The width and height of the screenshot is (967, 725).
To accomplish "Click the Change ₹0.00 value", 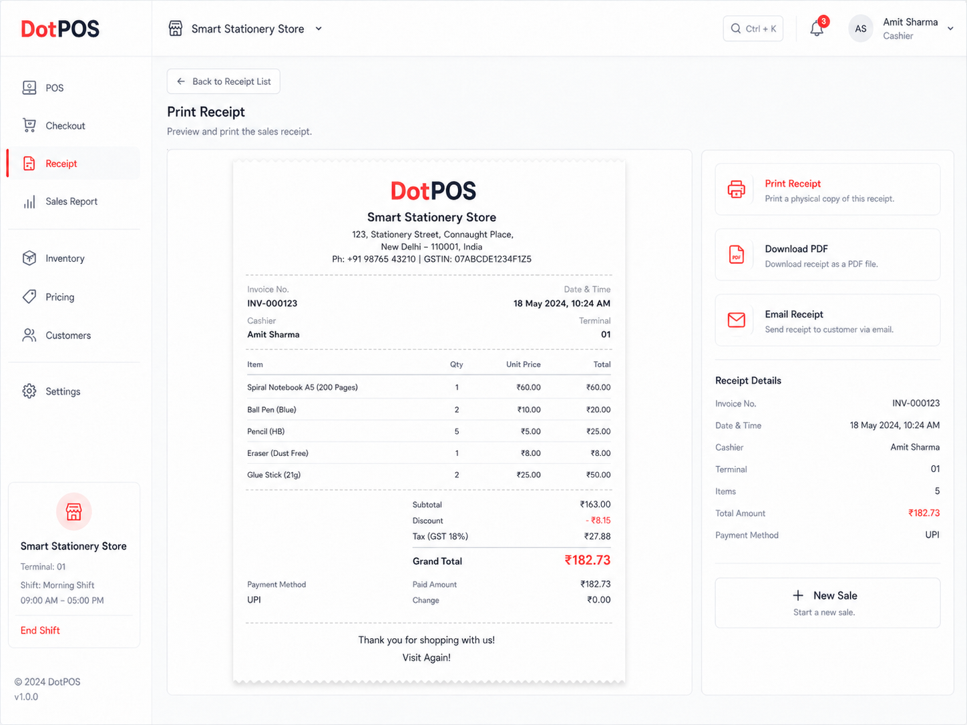I will point(599,599).
